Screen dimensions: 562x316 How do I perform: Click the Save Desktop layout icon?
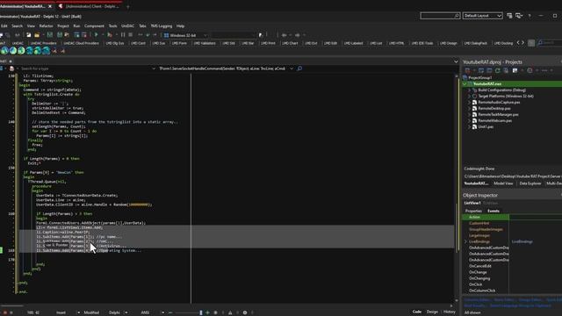[x=509, y=16]
